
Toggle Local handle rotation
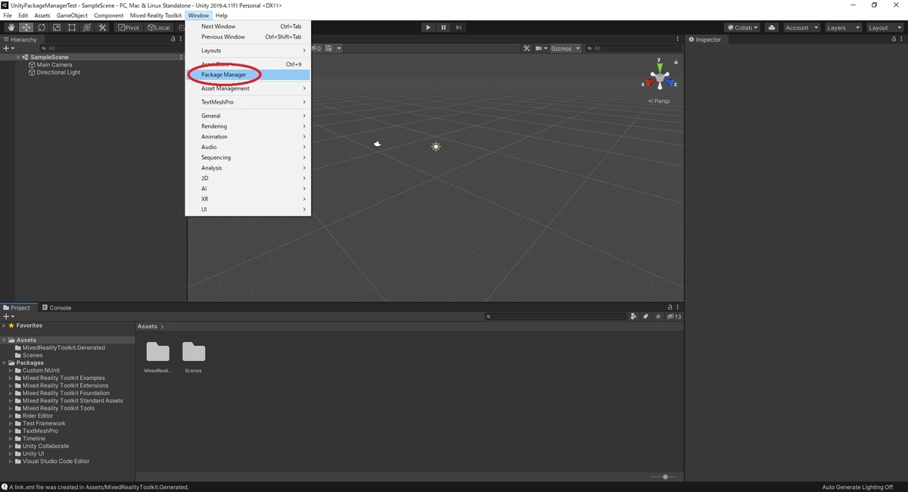coord(159,28)
